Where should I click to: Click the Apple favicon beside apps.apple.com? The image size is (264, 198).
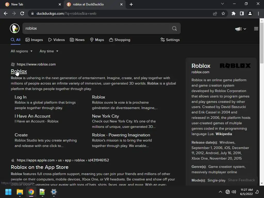coord(13,160)
